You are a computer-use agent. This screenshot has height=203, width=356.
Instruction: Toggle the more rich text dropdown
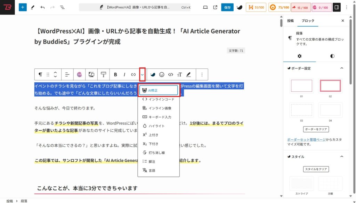pos(142,74)
